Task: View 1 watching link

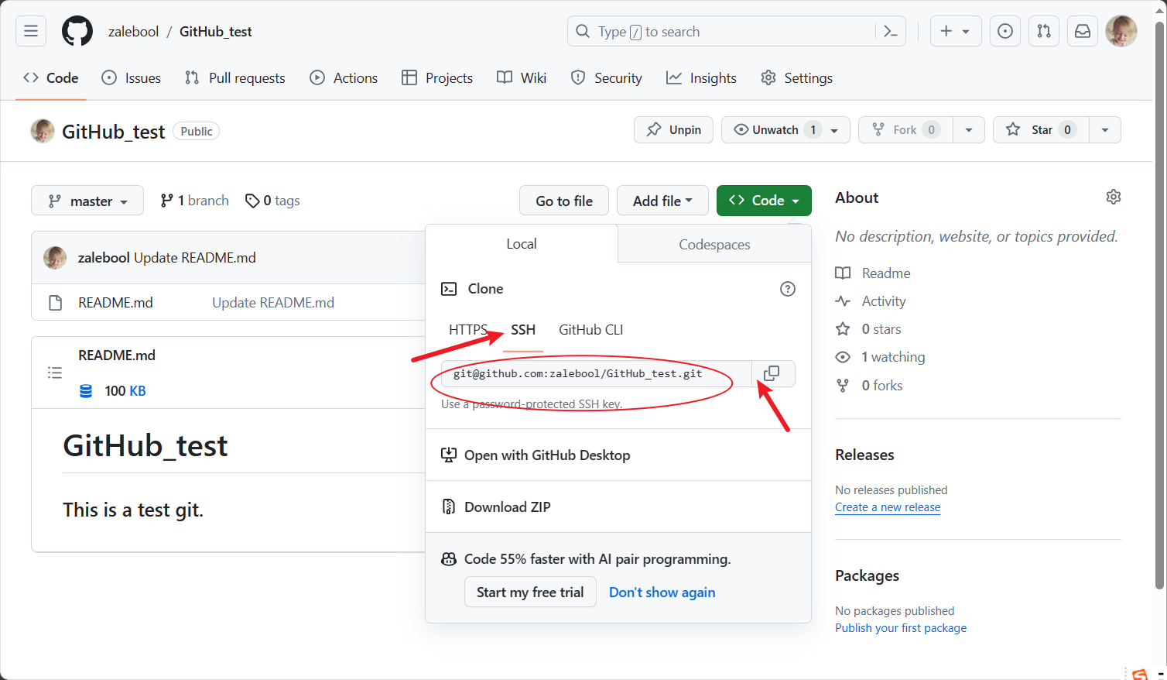Action: pos(880,357)
